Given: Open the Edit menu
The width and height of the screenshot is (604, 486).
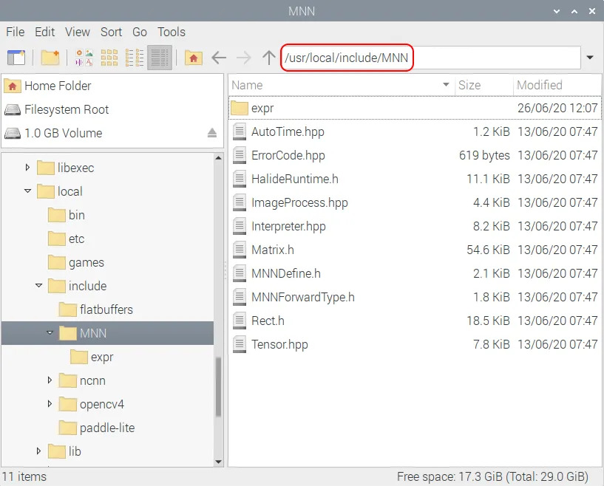Looking at the screenshot, I should (44, 32).
